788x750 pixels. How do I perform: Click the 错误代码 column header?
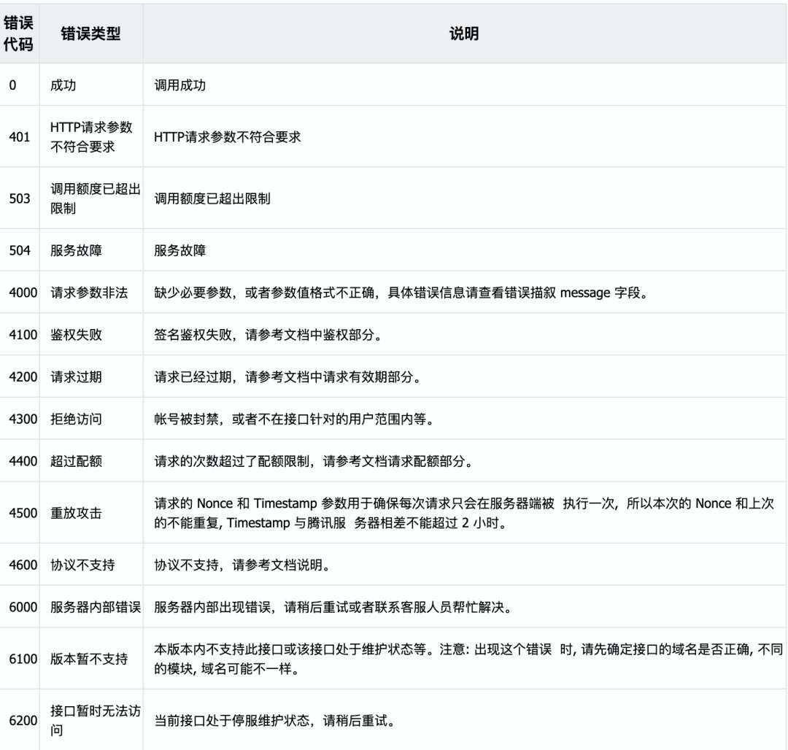click(18, 34)
